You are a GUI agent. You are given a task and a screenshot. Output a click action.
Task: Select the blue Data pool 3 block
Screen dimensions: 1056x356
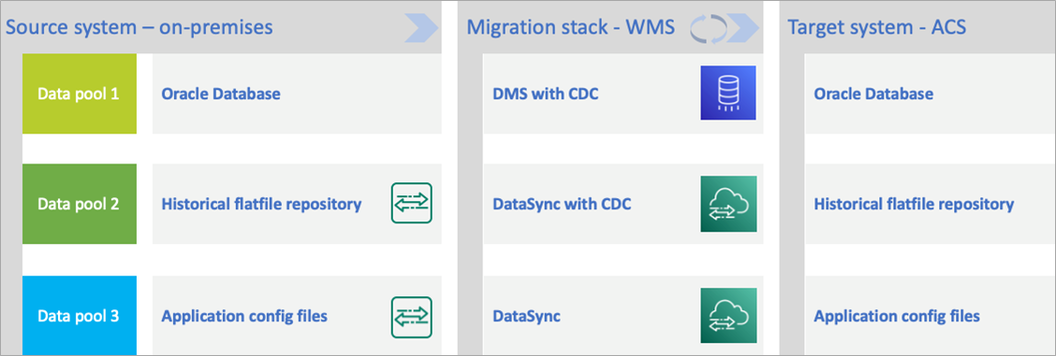click(80, 316)
